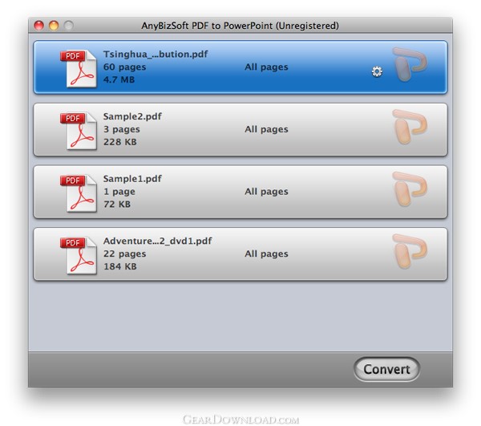Viewport: 481px width, 426px height.
Task: Select the Sample1.pdf file name
Action: pos(132,179)
